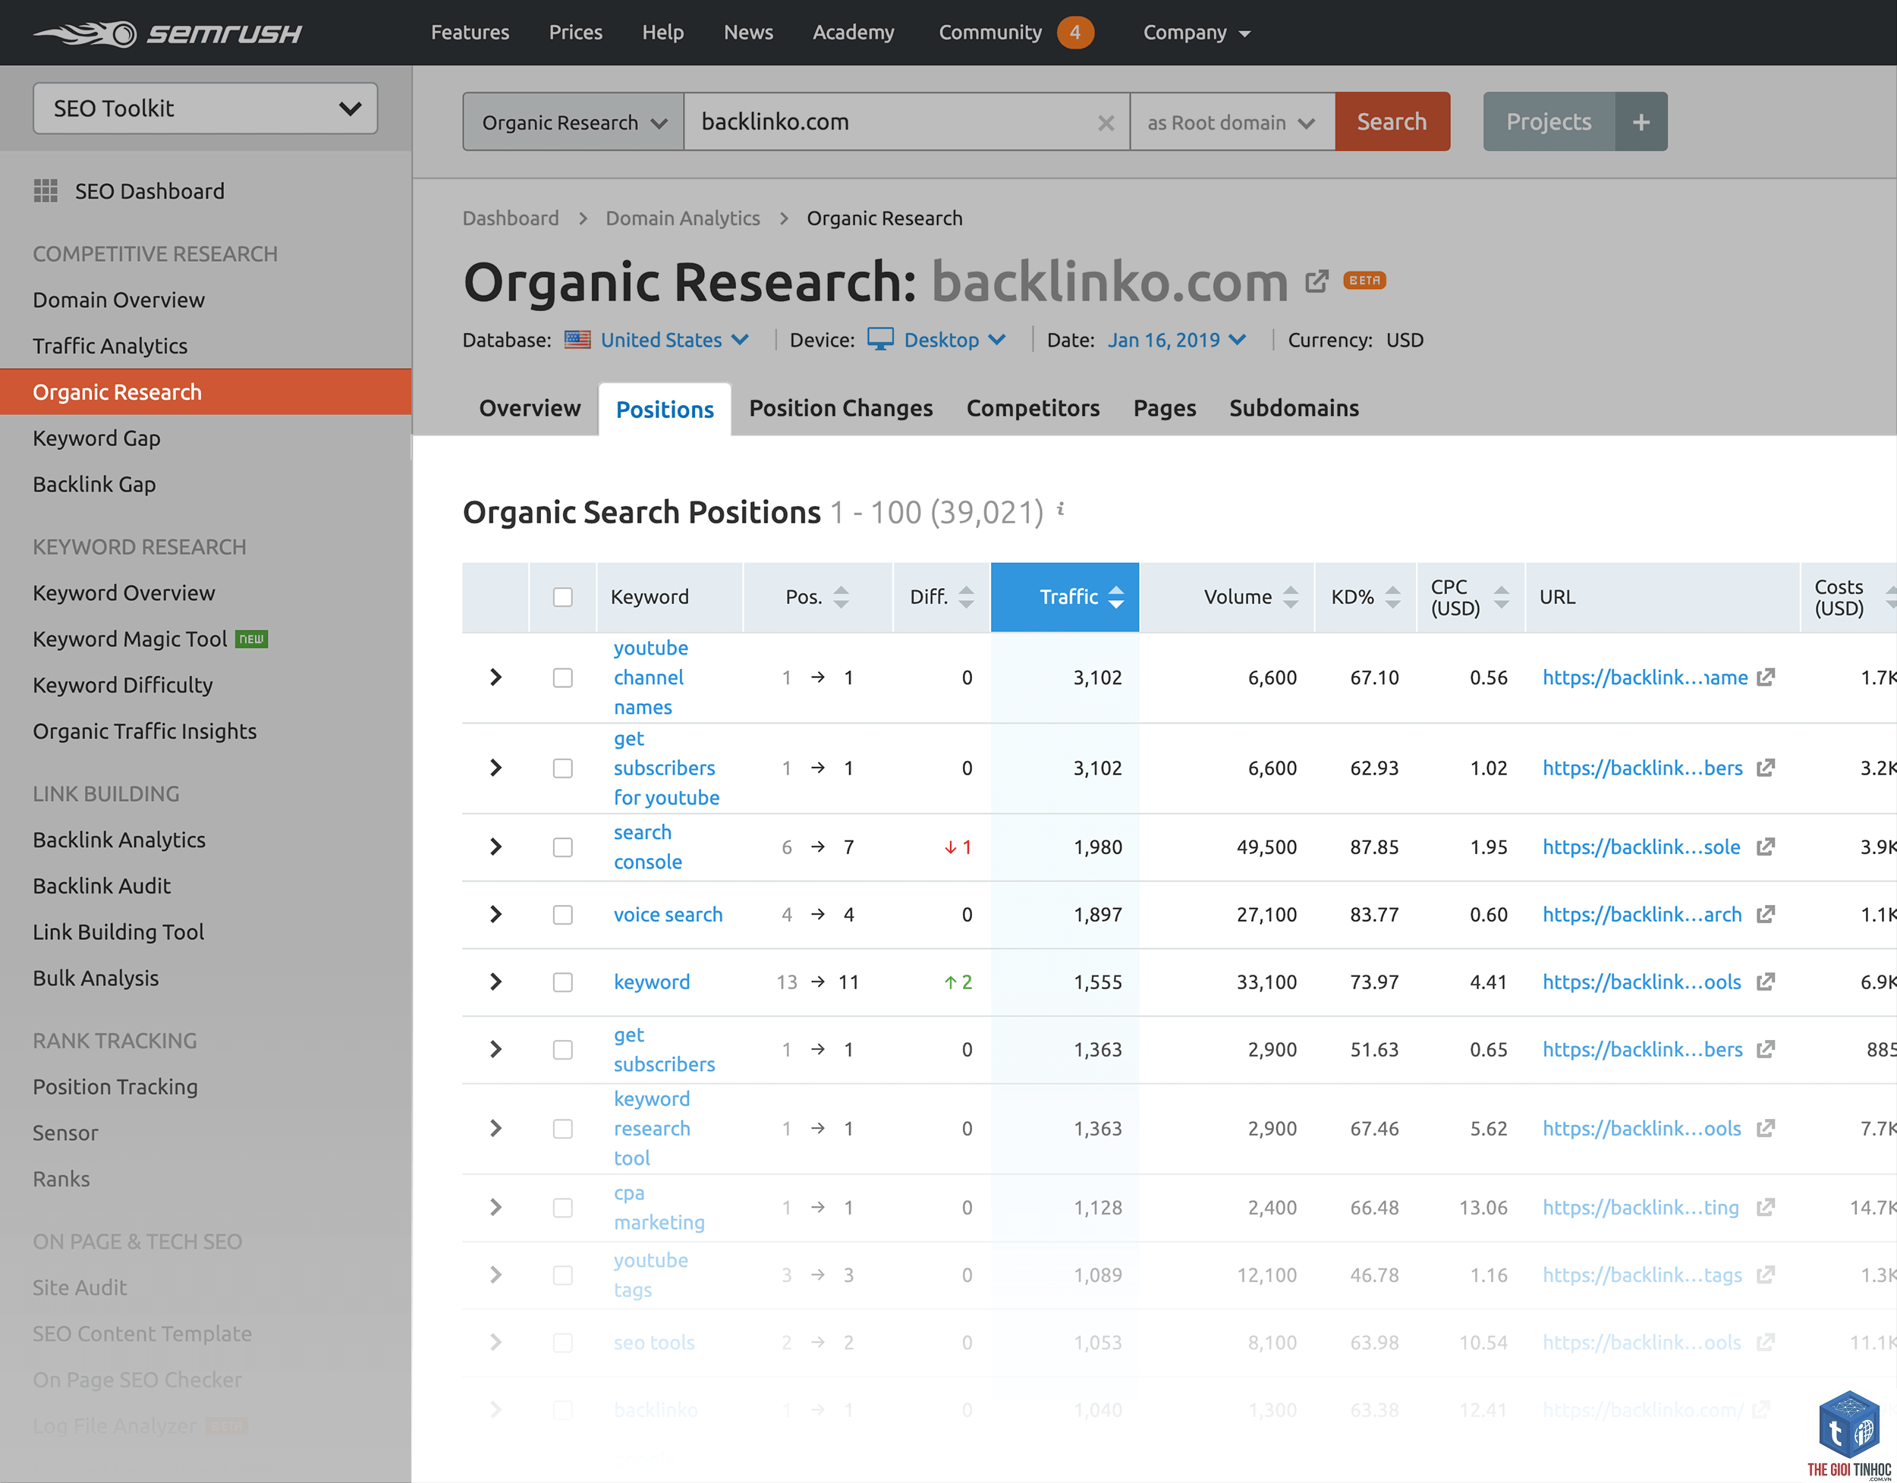Sort by KD% column arrows

[1392, 596]
